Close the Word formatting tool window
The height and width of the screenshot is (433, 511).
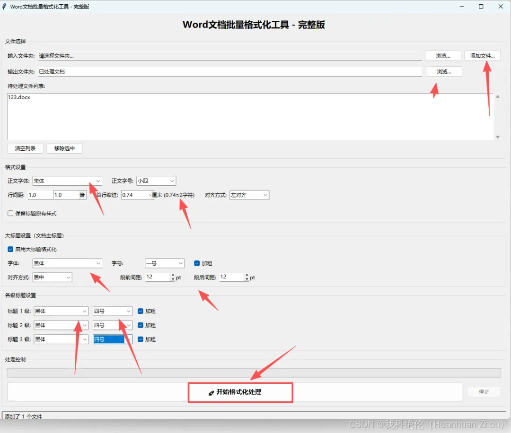pos(501,7)
